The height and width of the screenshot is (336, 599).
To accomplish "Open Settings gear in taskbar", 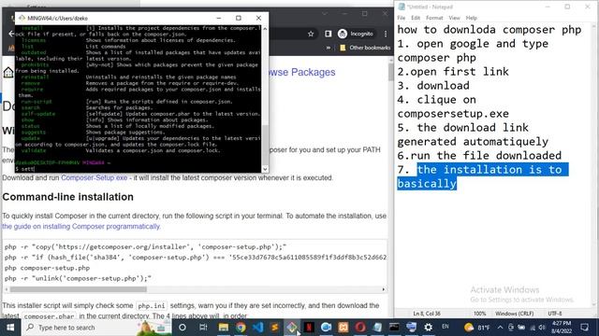I will (429, 328).
